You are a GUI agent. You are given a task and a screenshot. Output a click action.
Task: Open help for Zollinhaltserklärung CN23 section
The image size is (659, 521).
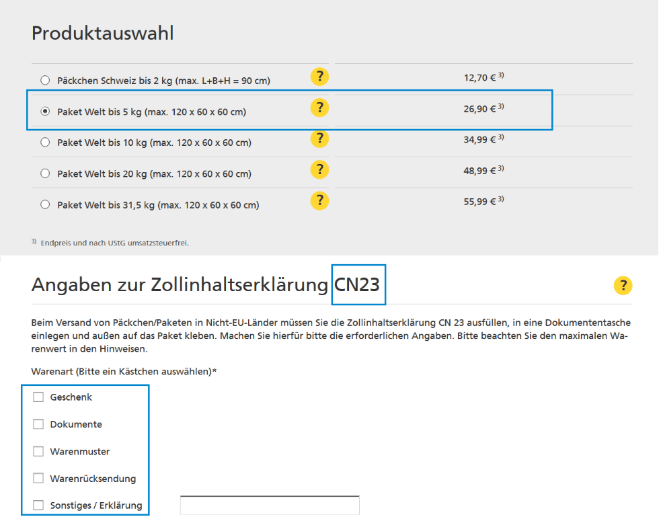point(623,286)
